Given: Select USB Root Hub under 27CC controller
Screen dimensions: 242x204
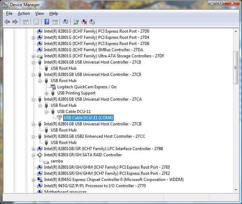Looking at the screenshot, I should [x=64, y=143].
